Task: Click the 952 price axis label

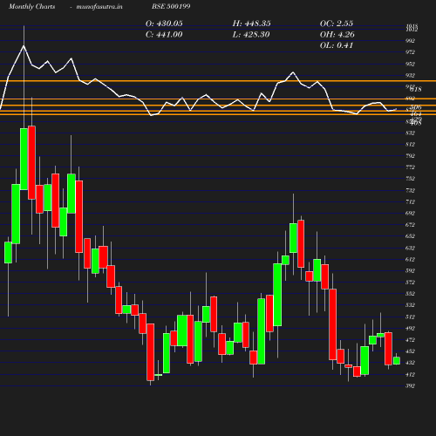Action: [x=410, y=64]
